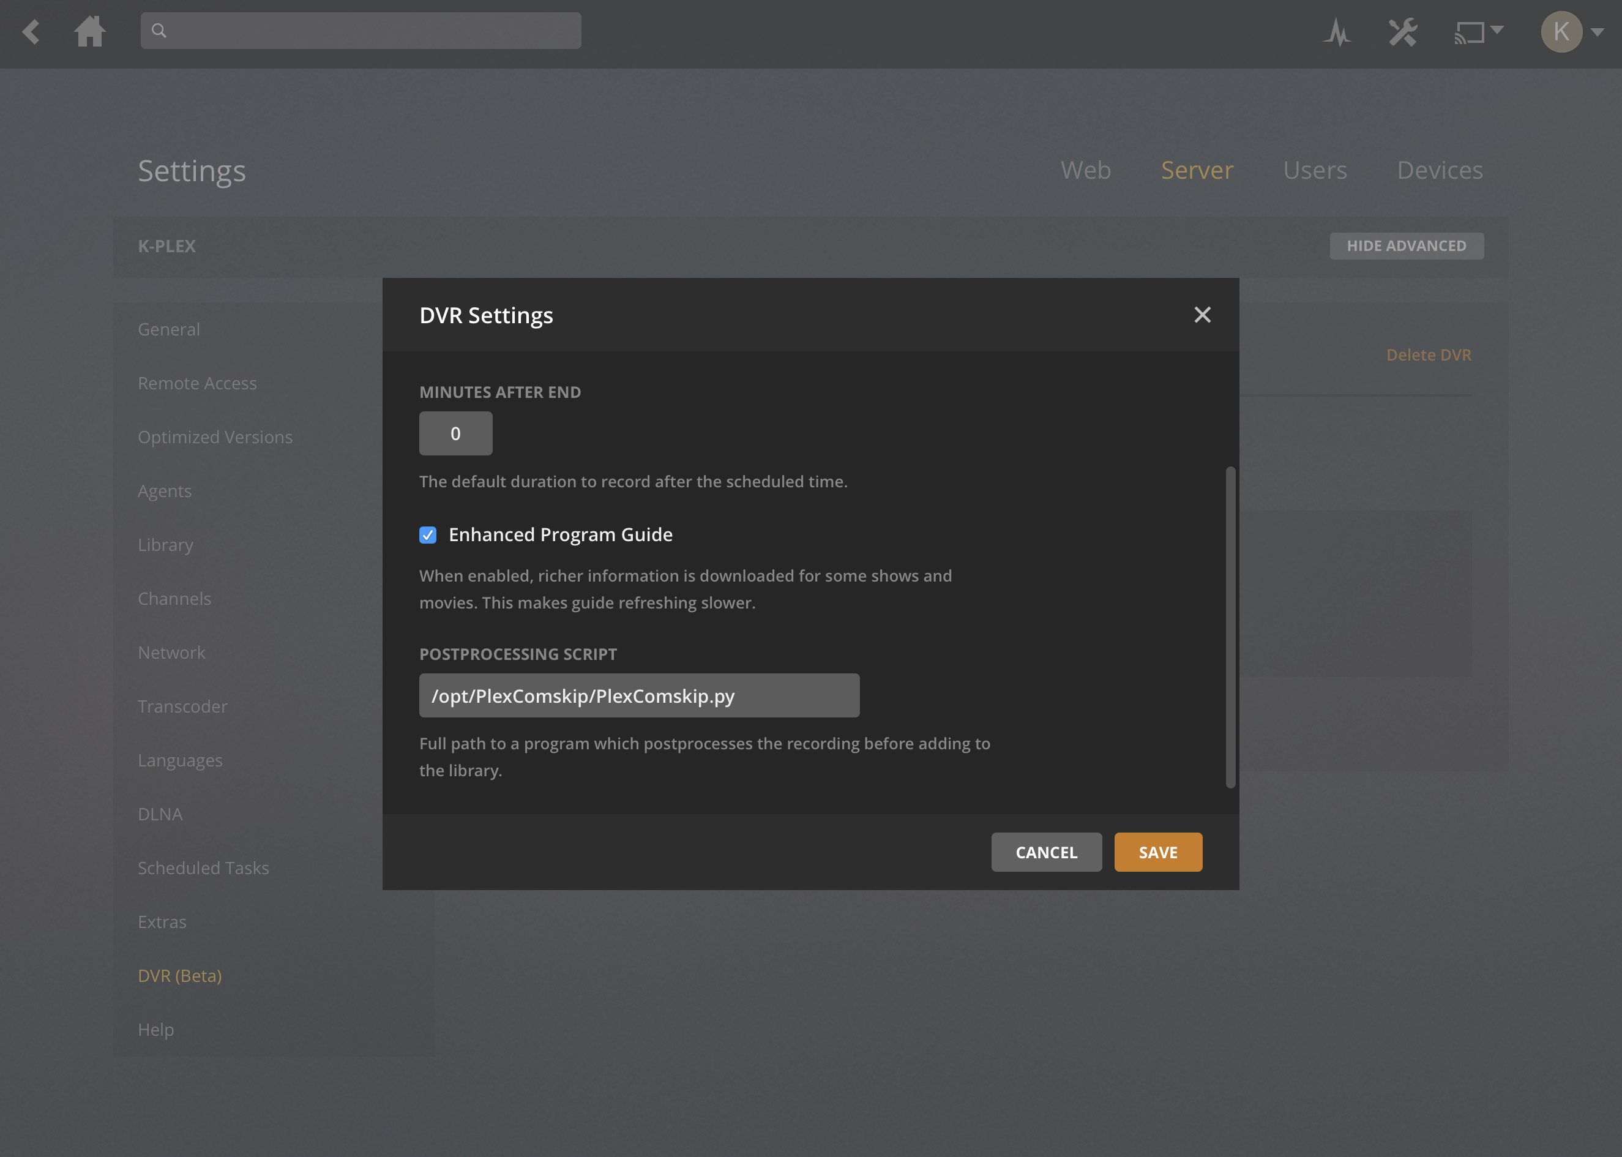Screen dimensions: 1622x1157
Task: Open the K user avatar menu
Action: tap(1572, 31)
